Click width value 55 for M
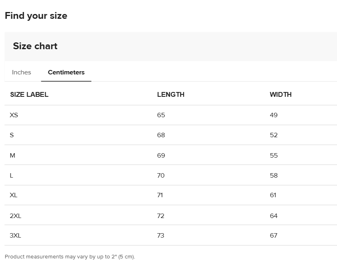 (274, 155)
